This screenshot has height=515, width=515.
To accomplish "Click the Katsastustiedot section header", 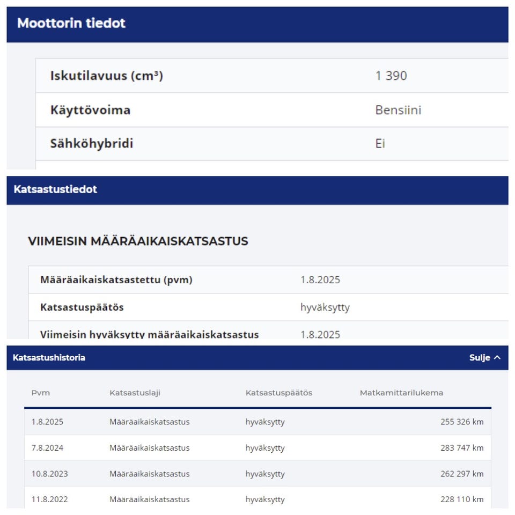I will pyautogui.click(x=56, y=189).
